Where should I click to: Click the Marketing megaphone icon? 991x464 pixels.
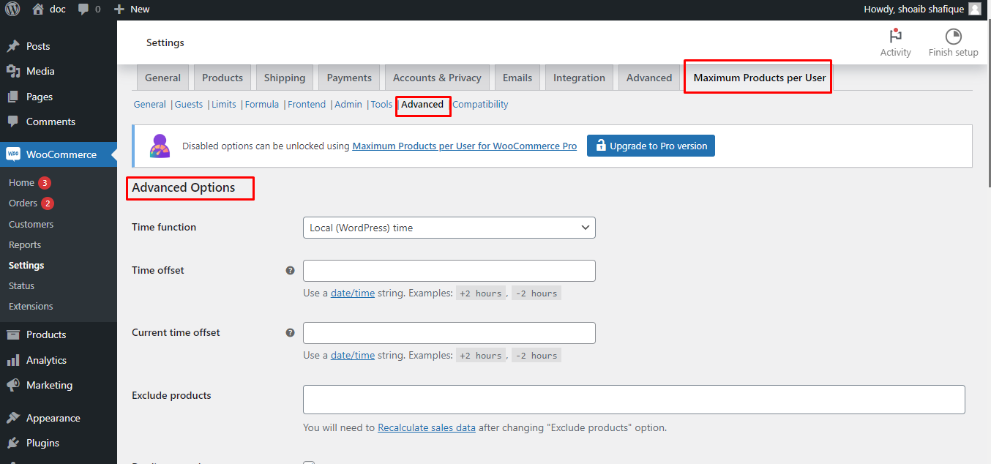[13, 385]
